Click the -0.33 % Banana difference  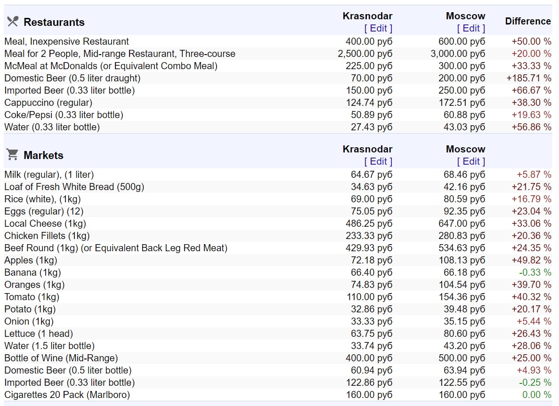tap(535, 272)
